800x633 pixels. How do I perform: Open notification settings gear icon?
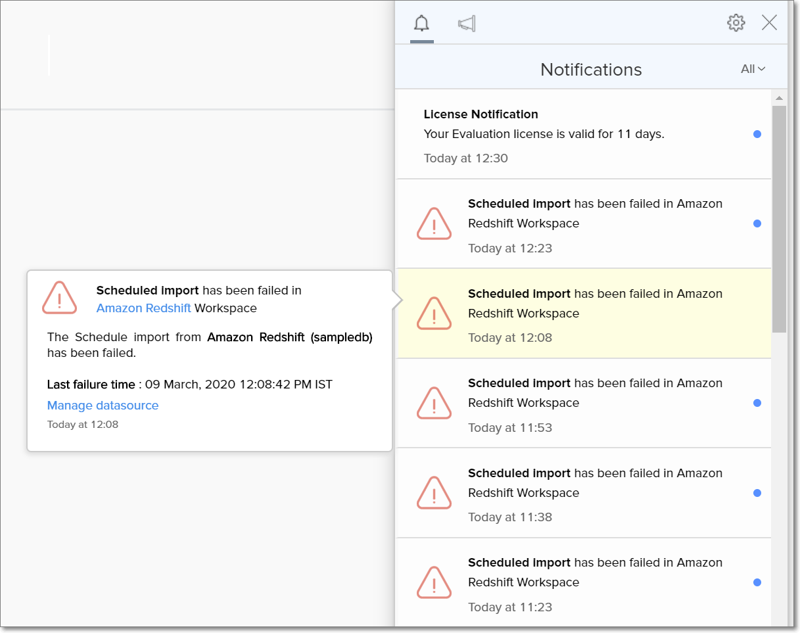click(x=736, y=23)
